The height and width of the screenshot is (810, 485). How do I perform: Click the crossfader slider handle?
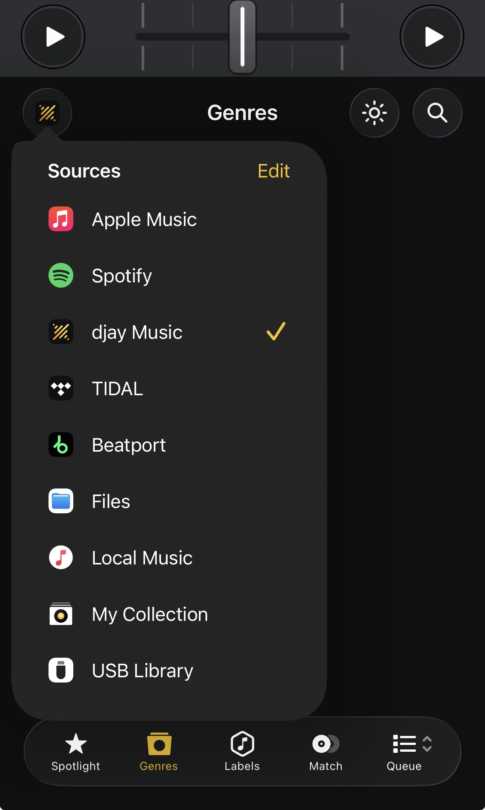point(242,37)
